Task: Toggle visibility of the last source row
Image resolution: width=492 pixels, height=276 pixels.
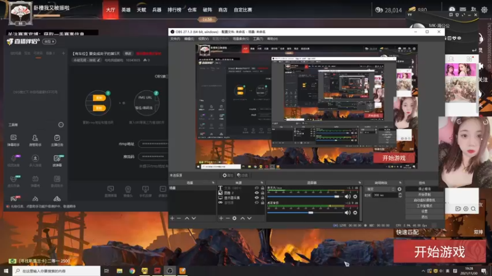Action: pos(256,202)
